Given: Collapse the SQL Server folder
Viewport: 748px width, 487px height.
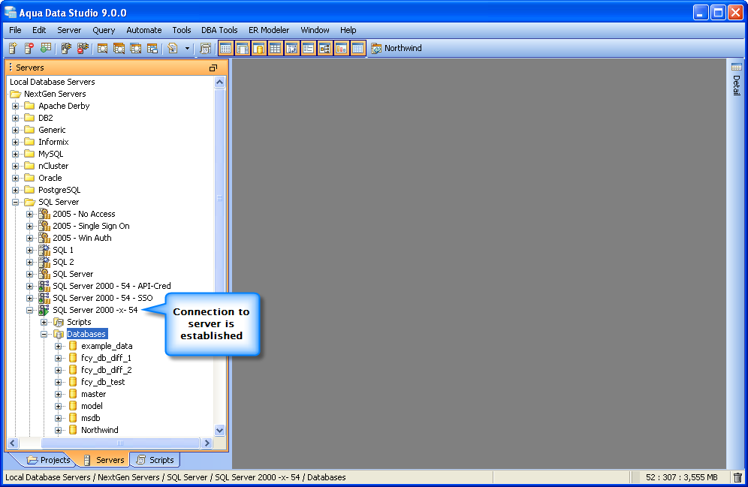Looking at the screenshot, I should pos(15,202).
